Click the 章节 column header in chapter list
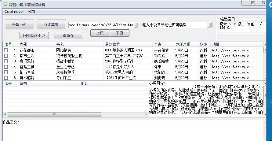 click(x=49, y=84)
